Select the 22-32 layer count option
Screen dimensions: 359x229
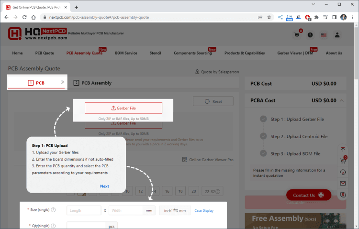pyautogui.click(x=212, y=191)
